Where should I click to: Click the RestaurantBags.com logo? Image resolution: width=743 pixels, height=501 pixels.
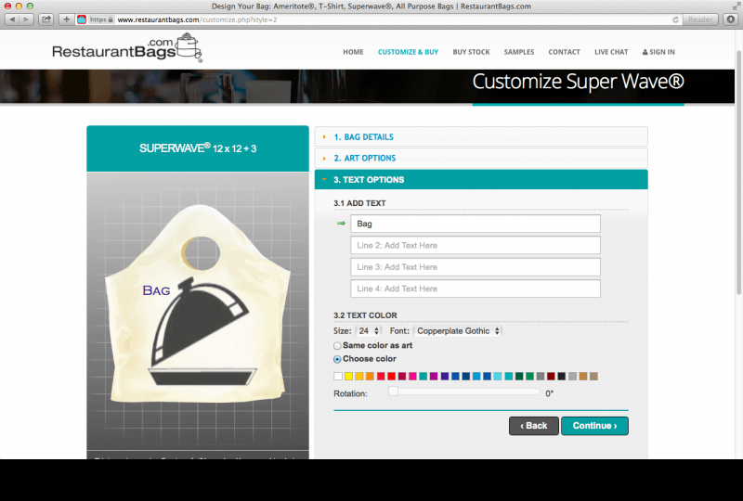[127, 48]
